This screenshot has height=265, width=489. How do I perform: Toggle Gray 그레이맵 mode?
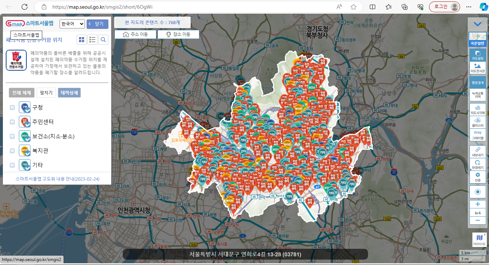coord(477,135)
